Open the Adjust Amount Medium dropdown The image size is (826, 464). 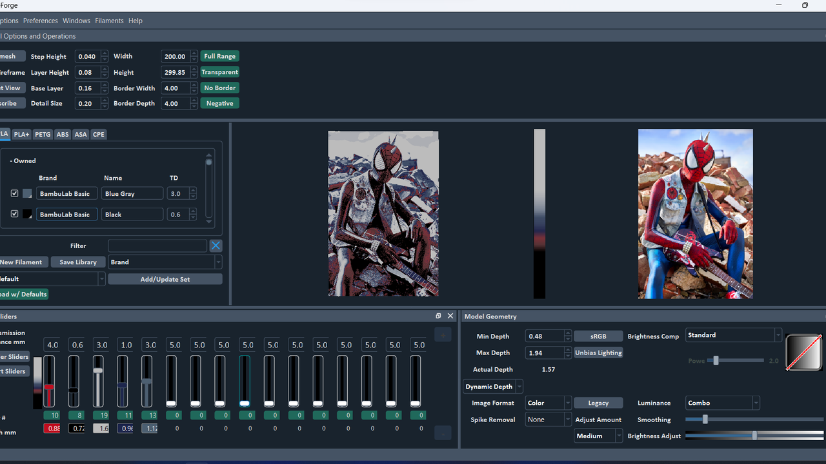pos(599,436)
